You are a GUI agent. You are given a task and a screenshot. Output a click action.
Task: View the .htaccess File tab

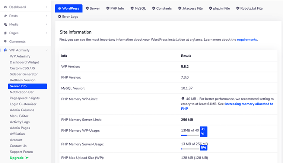tap(190, 8)
